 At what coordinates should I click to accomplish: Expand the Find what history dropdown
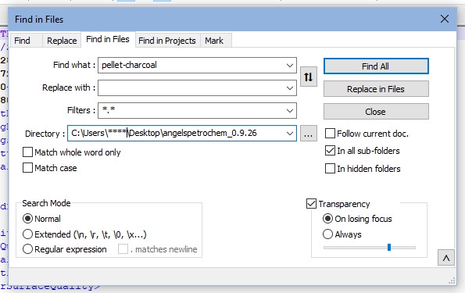point(290,66)
